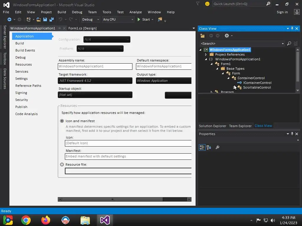This screenshot has width=302, height=226.
Task: Open the Startup object dropdown
Action: (95, 95)
